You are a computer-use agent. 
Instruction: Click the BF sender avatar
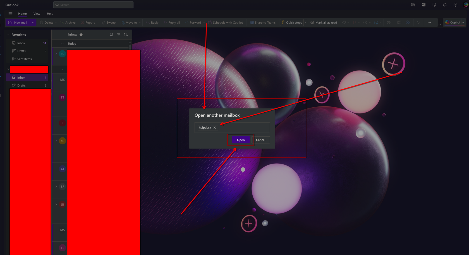tap(63, 187)
